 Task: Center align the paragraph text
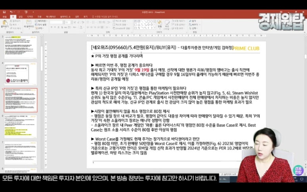click(91, 27)
